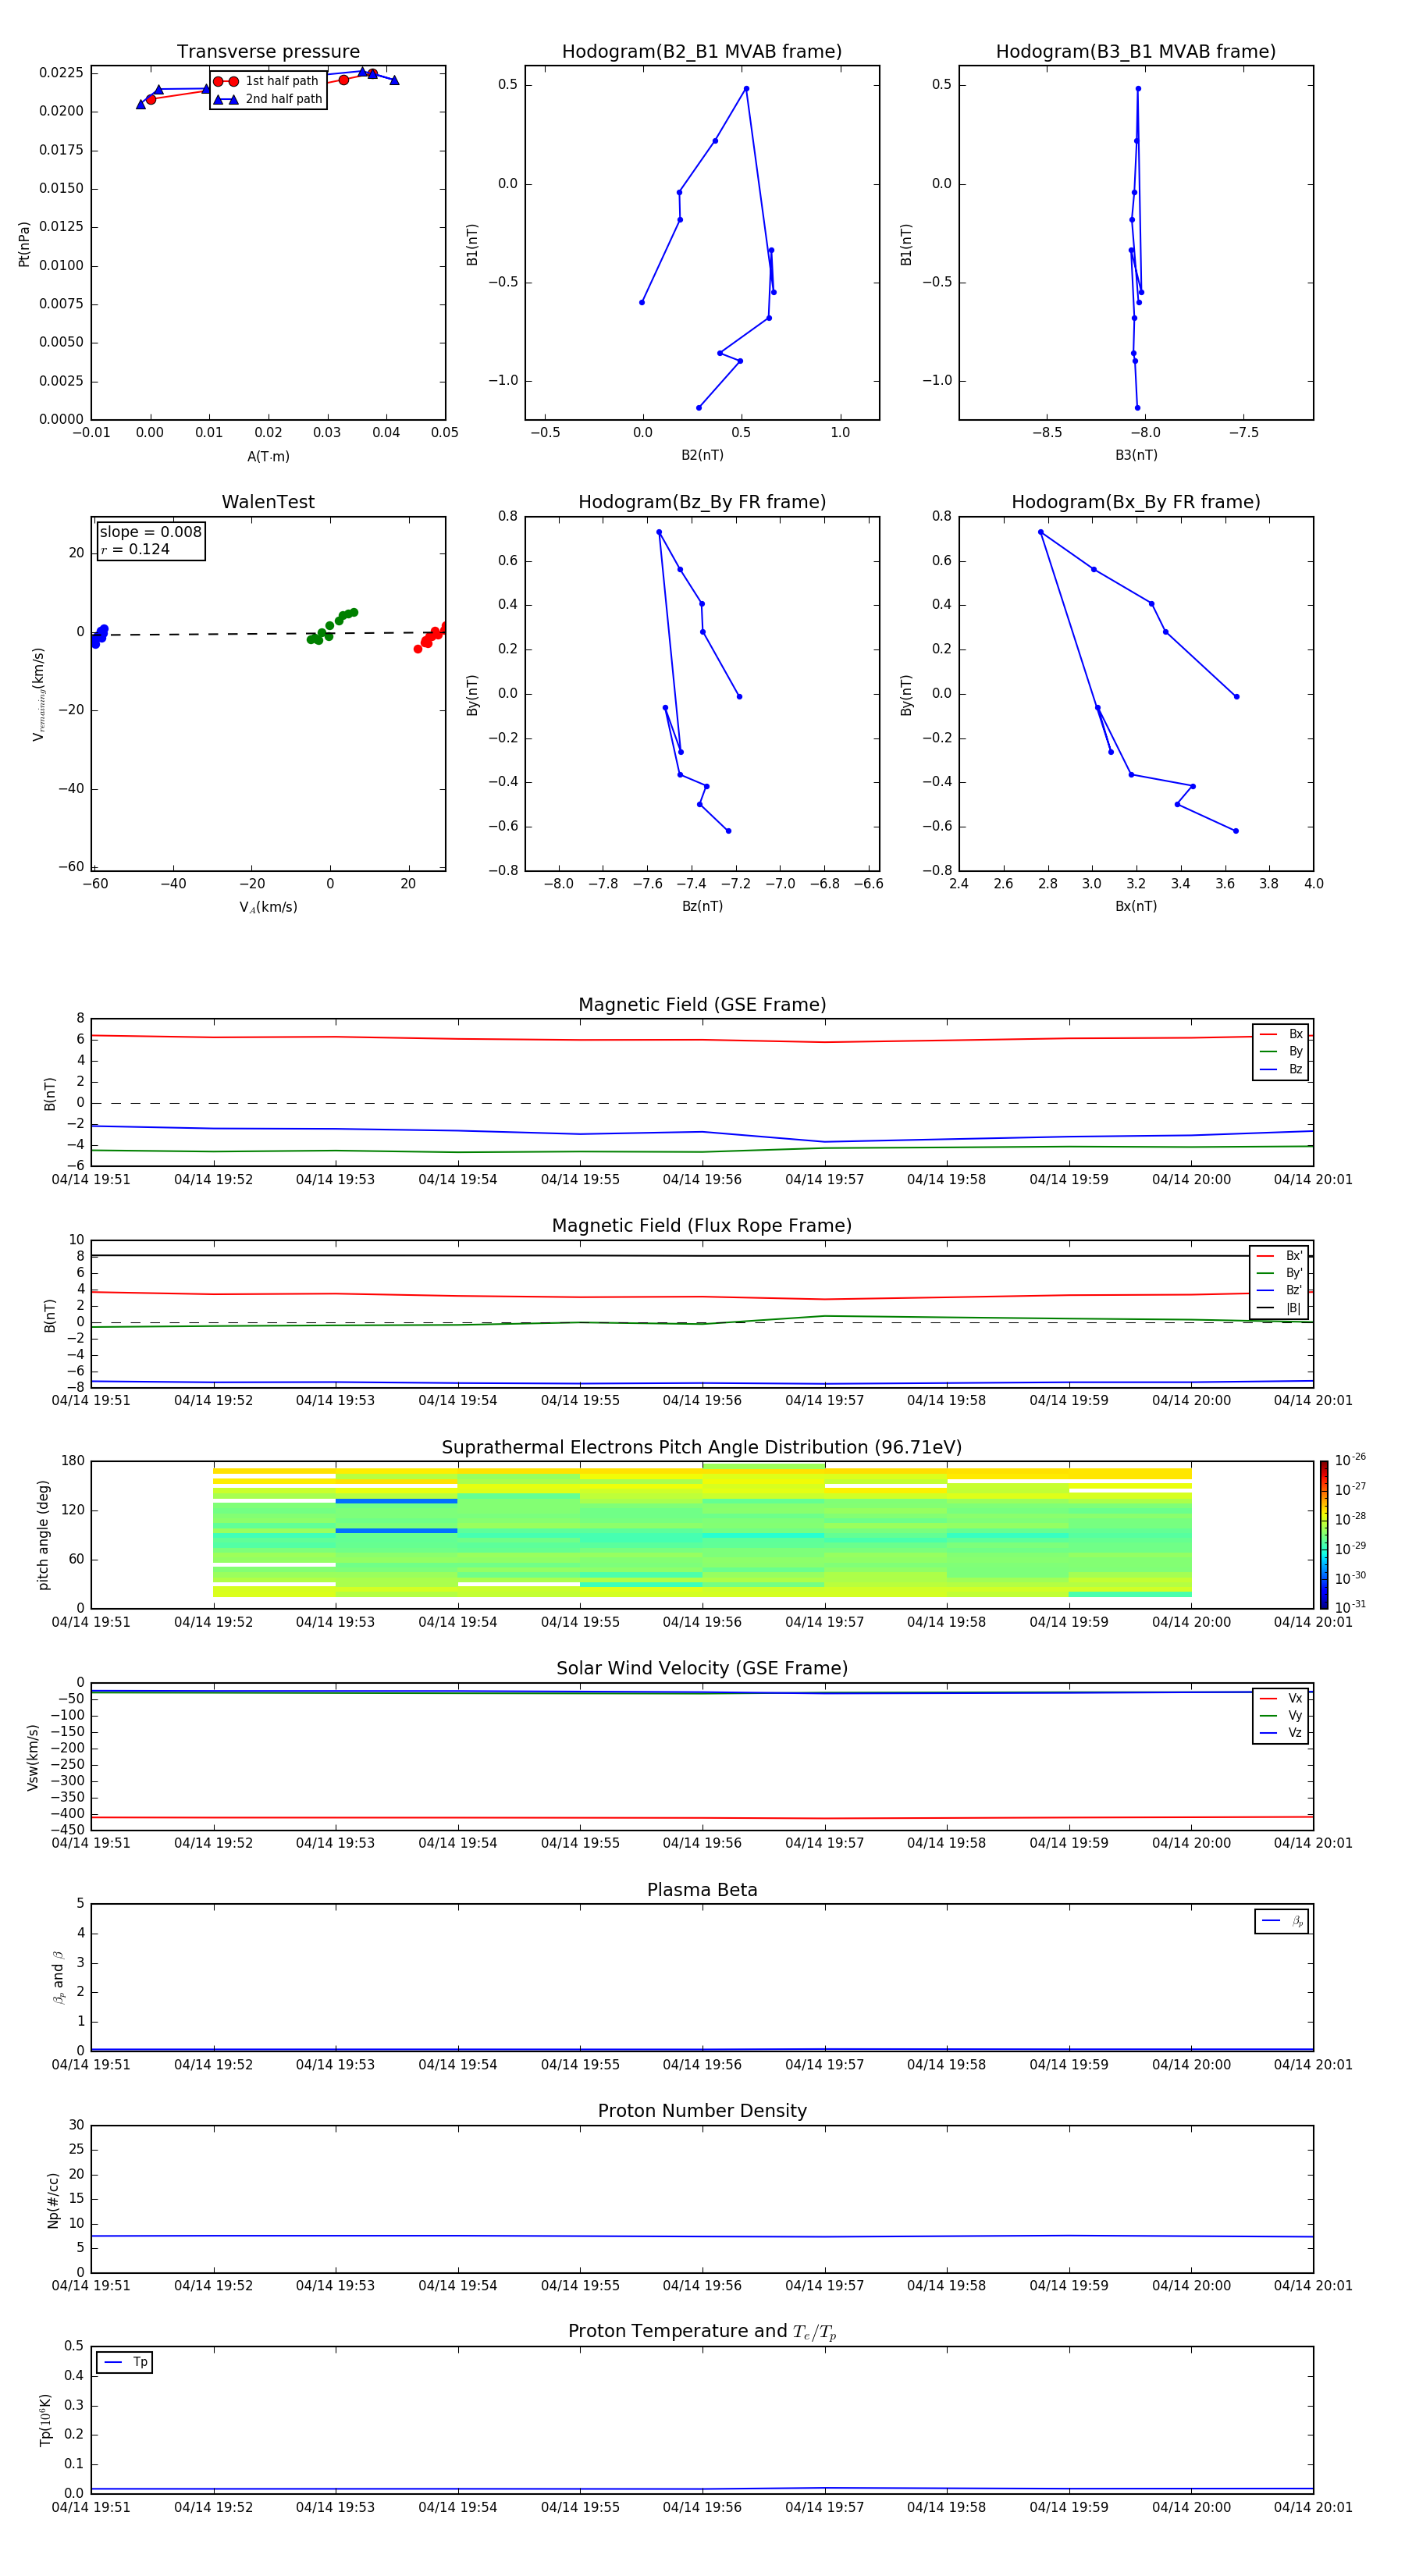1405x2576 pixels.
Task: Click the "WalenTest" plot title
Action: click(268, 502)
